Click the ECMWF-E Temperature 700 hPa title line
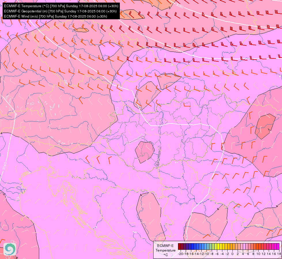 tap(61, 6)
